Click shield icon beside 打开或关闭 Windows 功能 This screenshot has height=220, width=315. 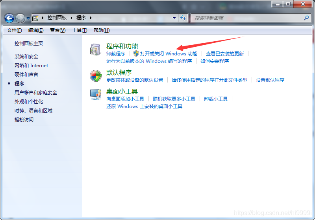(136, 53)
